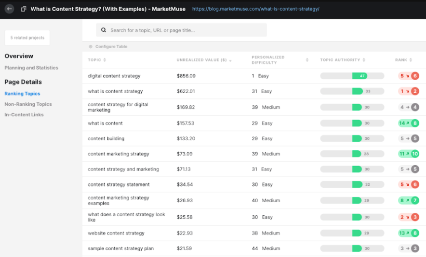The height and width of the screenshot is (257, 426).
Task: Sort by Rank column
Action: pyautogui.click(x=403, y=60)
